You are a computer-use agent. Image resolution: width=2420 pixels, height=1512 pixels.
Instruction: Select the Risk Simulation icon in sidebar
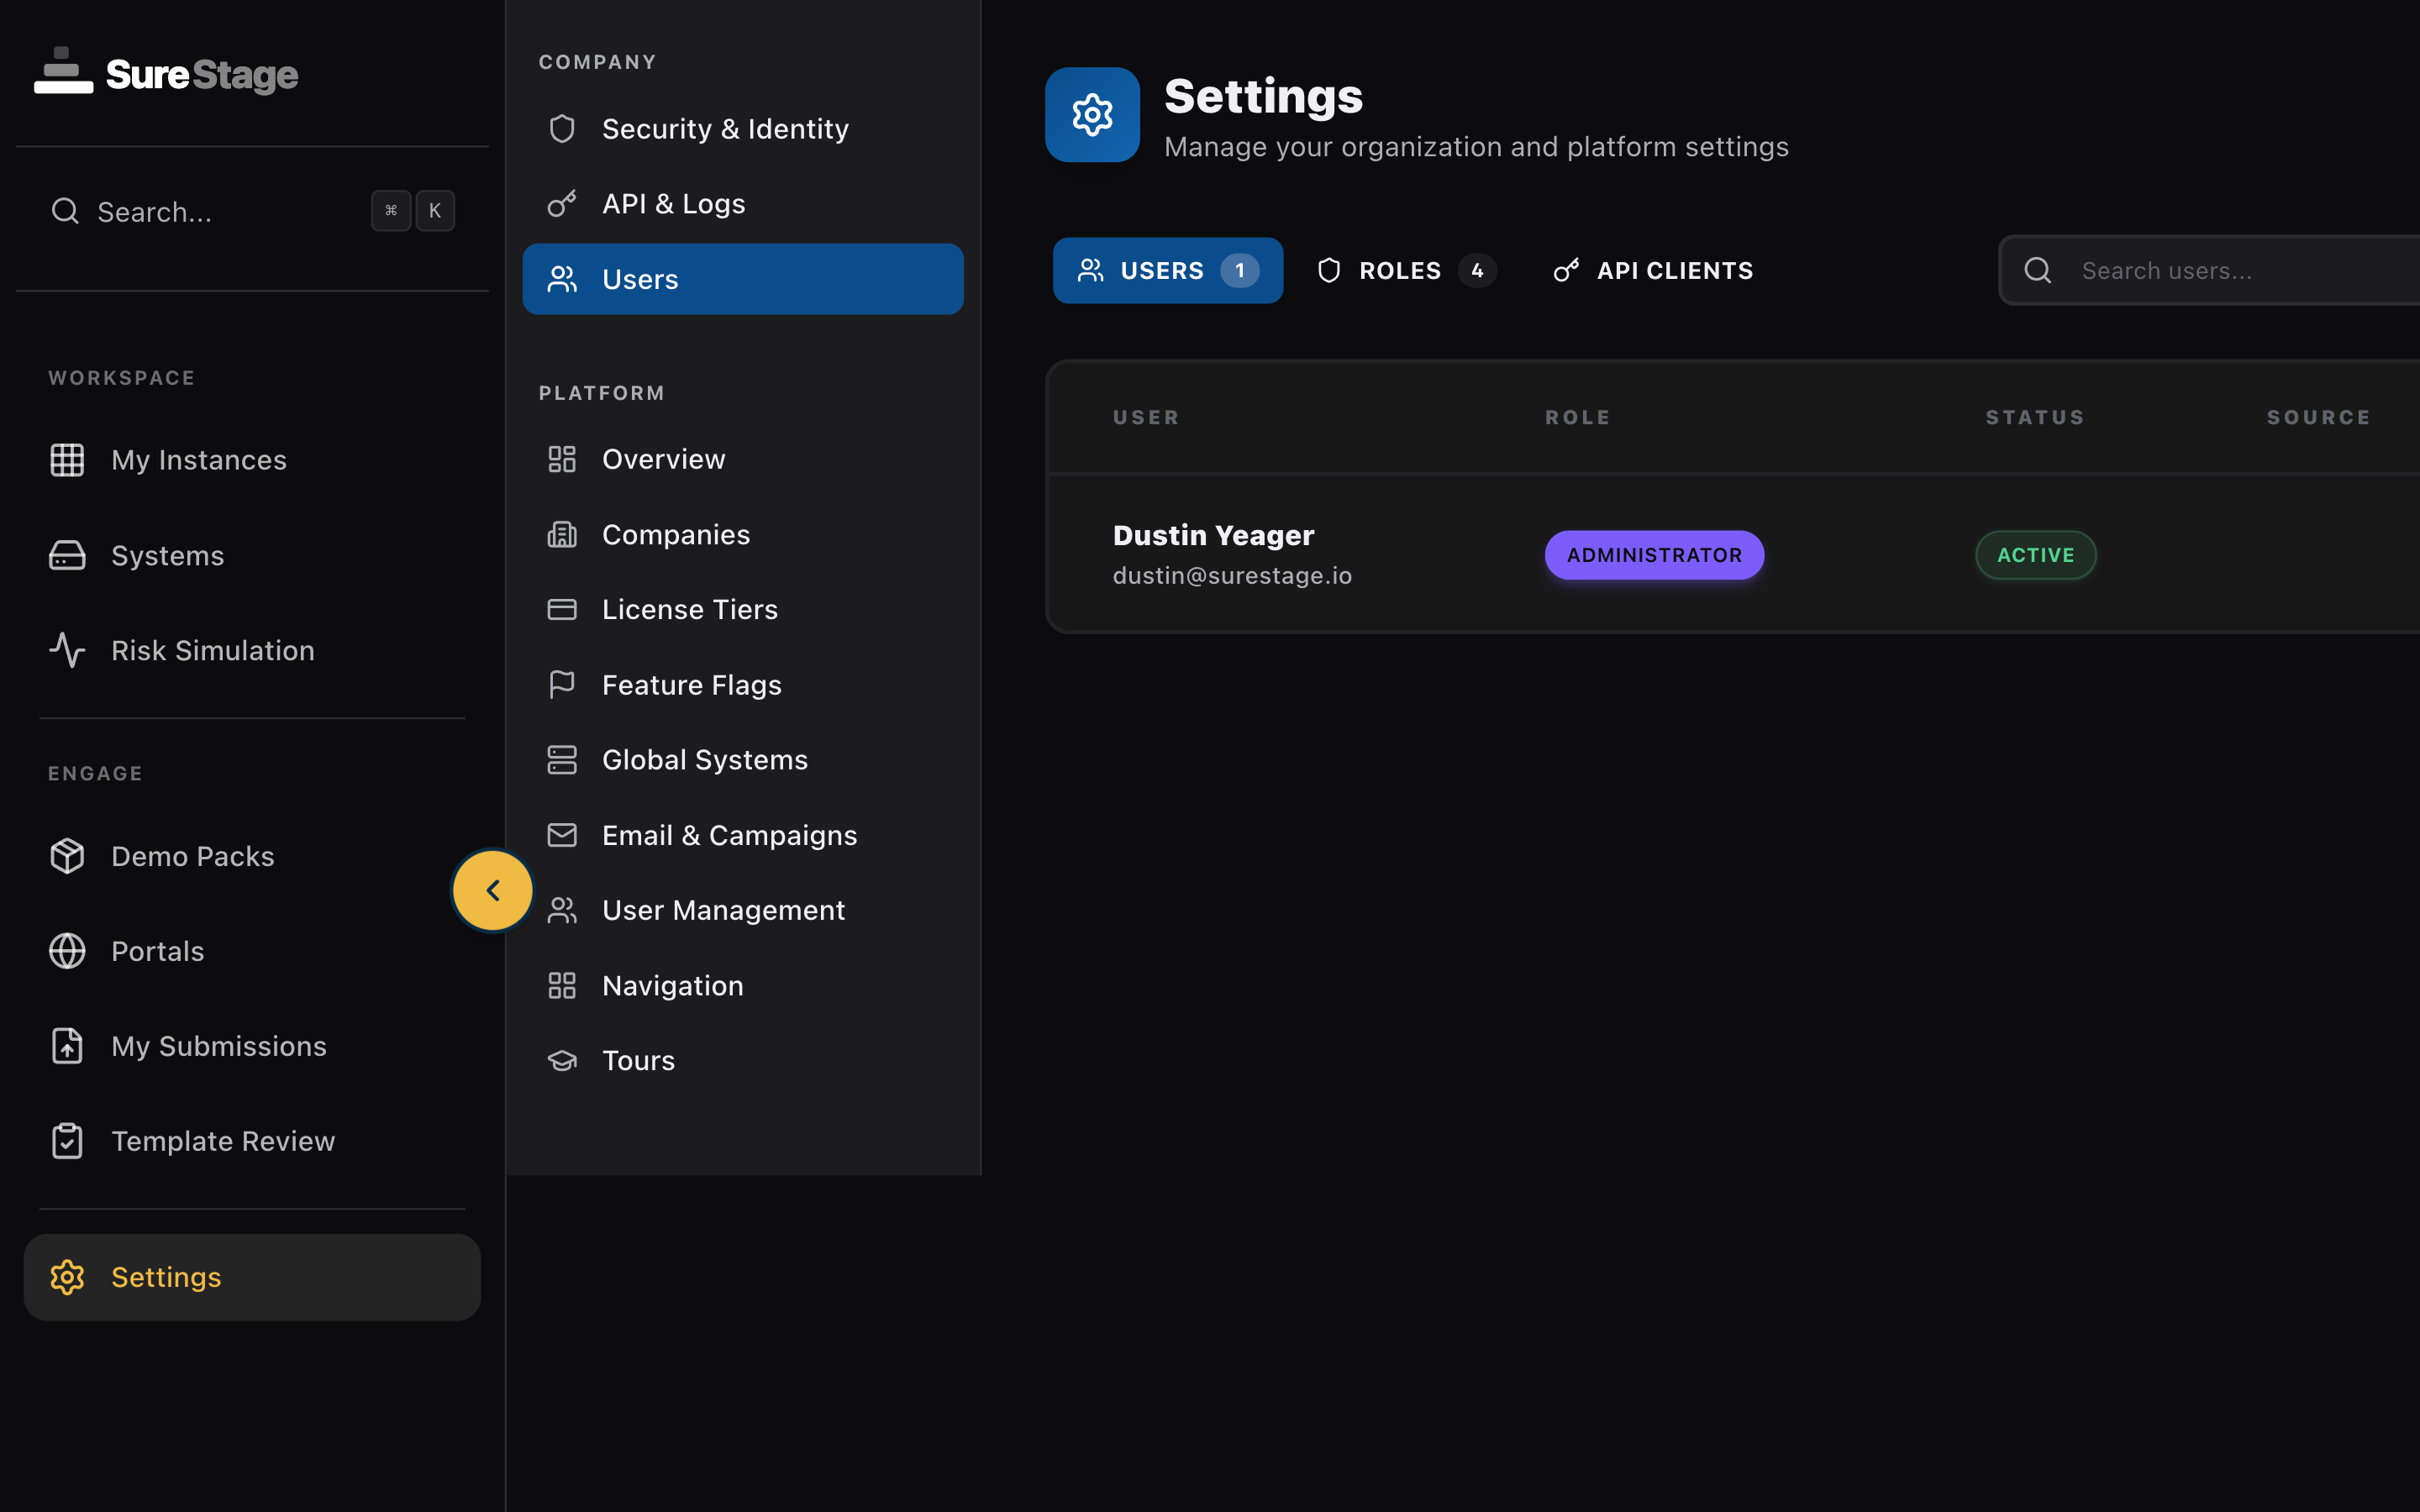click(x=66, y=650)
